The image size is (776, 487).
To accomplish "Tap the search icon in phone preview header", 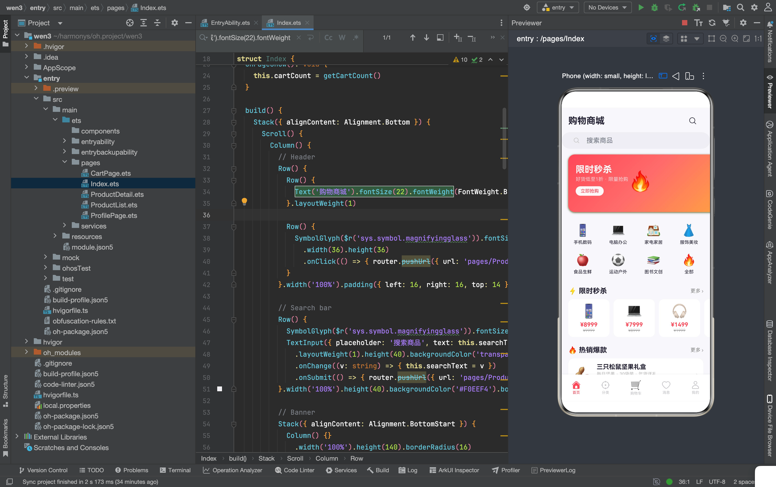I will pyautogui.click(x=693, y=121).
